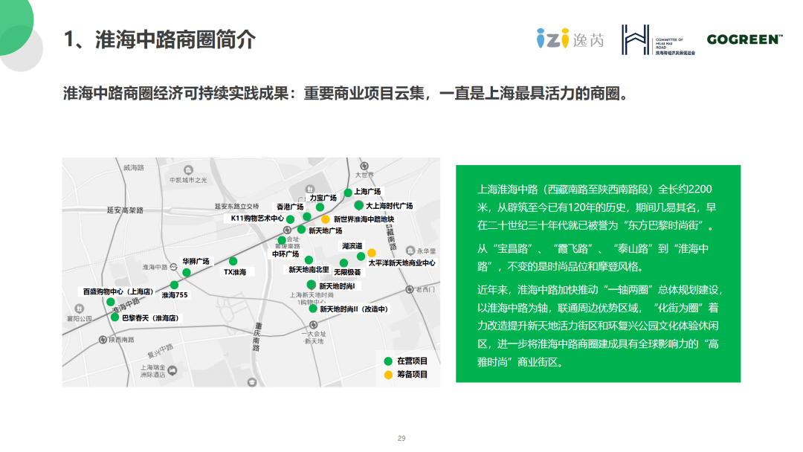Click the TX淮海 map label
Image resolution: width=803 pixels, height=452 pixels.
[235, 272]
